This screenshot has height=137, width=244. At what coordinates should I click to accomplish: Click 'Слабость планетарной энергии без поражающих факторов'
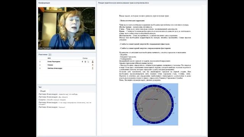144,44
